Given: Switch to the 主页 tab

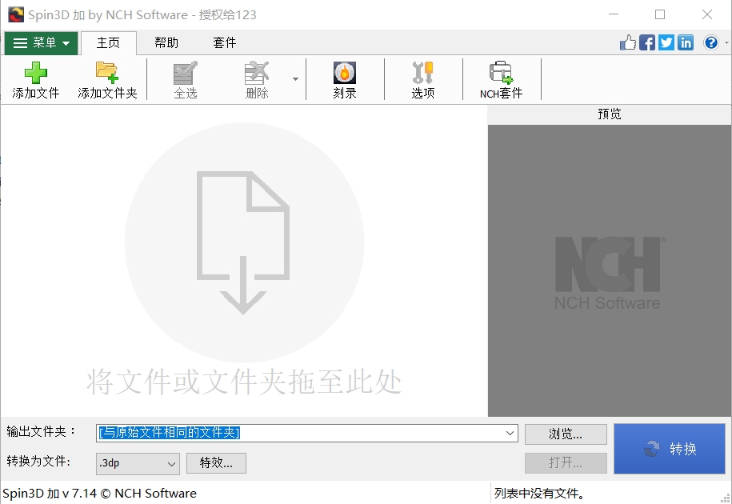Looking at the screenshot, I should [108, 43].
